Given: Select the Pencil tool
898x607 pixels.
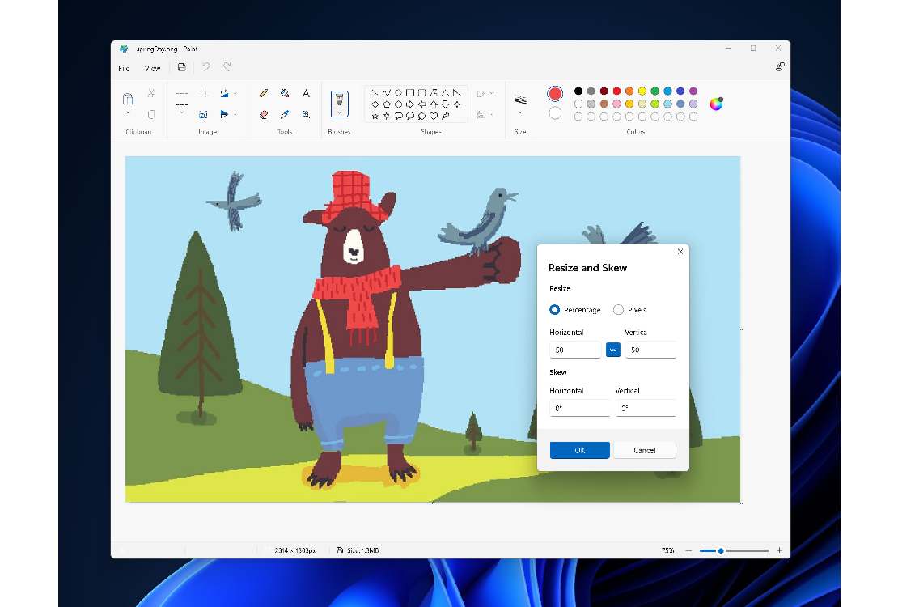Looking at the screenshot, I should pyautogui.click(x=264, y=91).
